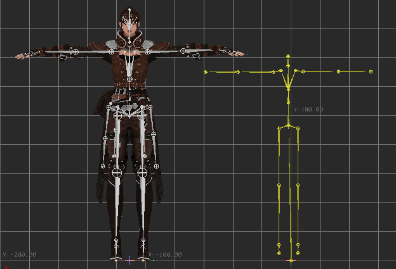This screenshot has width=396, height=269.
Task: Click the yellow skeleton's far-right hand joint
Action: point(371,72)
